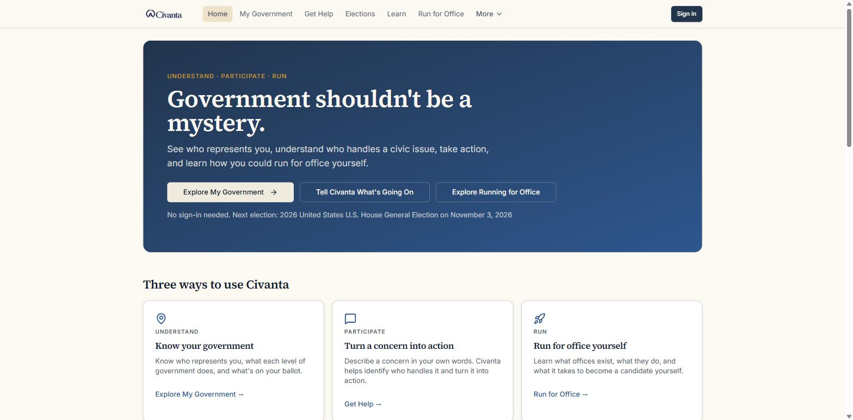The image size is (853, 420).
Task: Go to the Home nav item
Action: coord(218,14)
